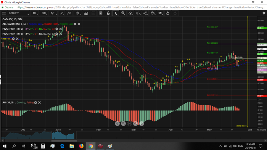Screen dimensions: 267x150
Task: Open the hamburger main menu
Action: coord(4,13)
